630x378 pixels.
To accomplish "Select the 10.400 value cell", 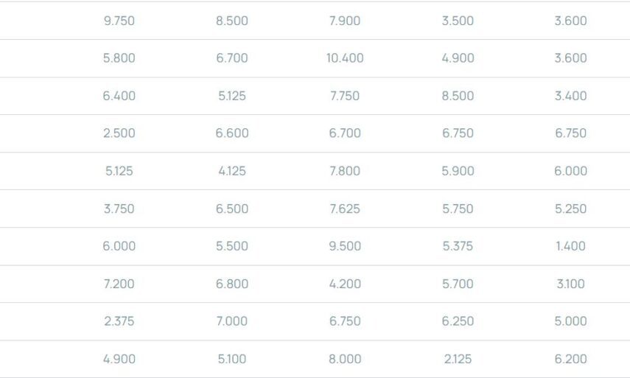I will click(345, 58).
